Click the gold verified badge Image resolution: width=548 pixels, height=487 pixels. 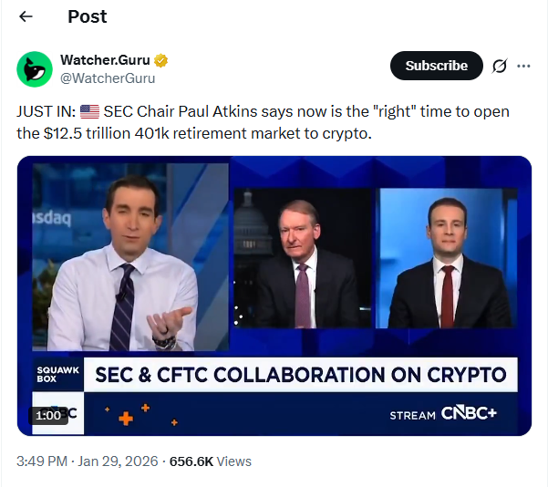[160, 61]
